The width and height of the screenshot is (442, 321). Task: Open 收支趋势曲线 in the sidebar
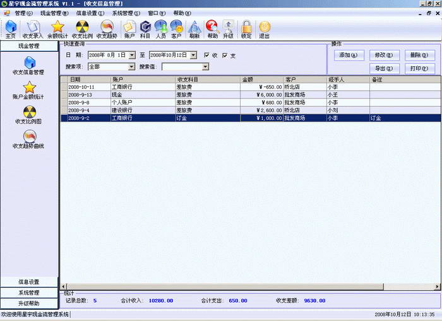click(x=28, y=139)
